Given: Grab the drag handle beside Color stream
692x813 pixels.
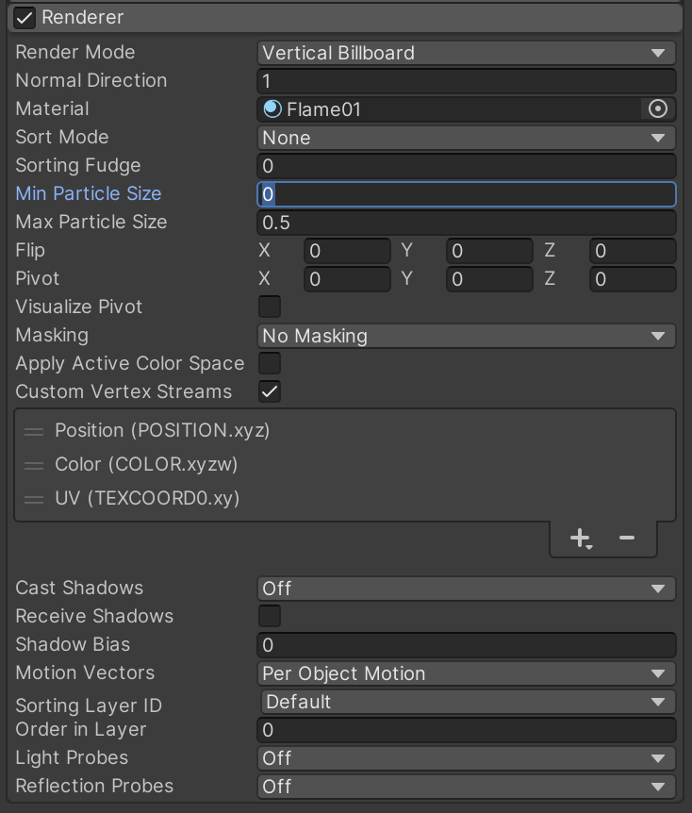Looking at the screenshot, I should 34,465.
